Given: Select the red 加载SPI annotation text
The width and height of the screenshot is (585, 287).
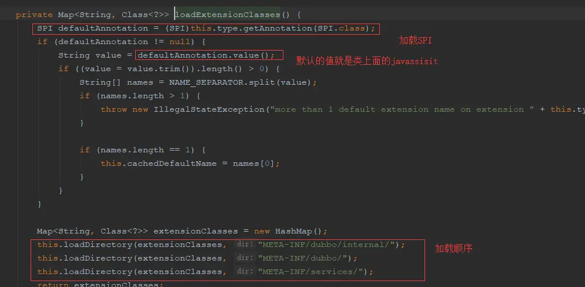Looking at the screenshot, I should coord(415,41).
